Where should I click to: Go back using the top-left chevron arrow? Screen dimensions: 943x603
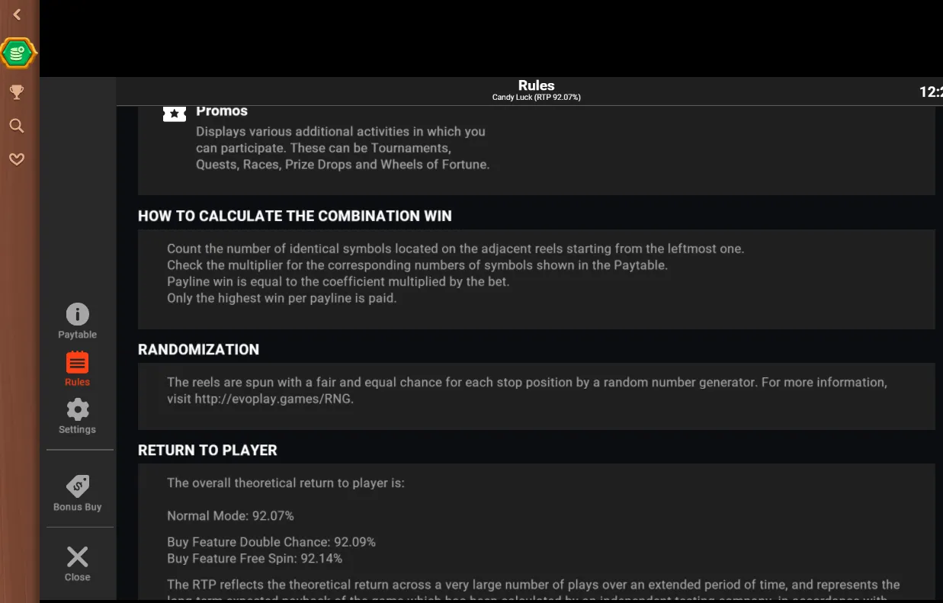pyautogui.click(x=17, y=14)
